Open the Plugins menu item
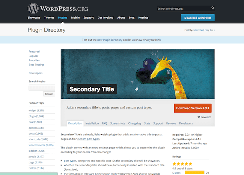 click(x=63, y=18)
